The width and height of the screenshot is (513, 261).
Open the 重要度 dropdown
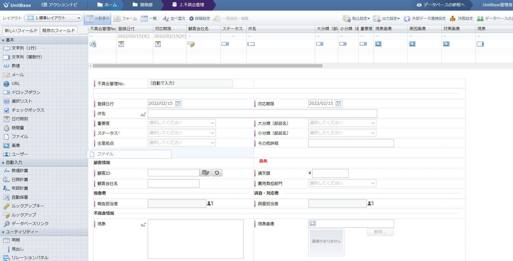[x=182, y=123]
